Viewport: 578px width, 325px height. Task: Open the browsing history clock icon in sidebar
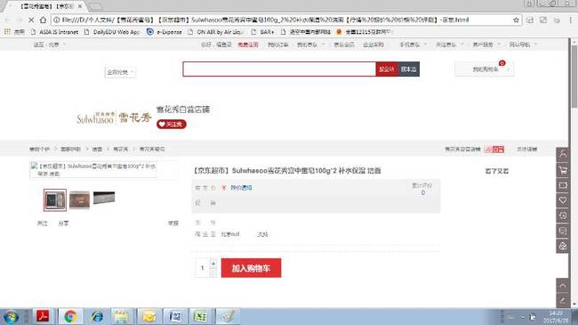(x=563, y=215)
